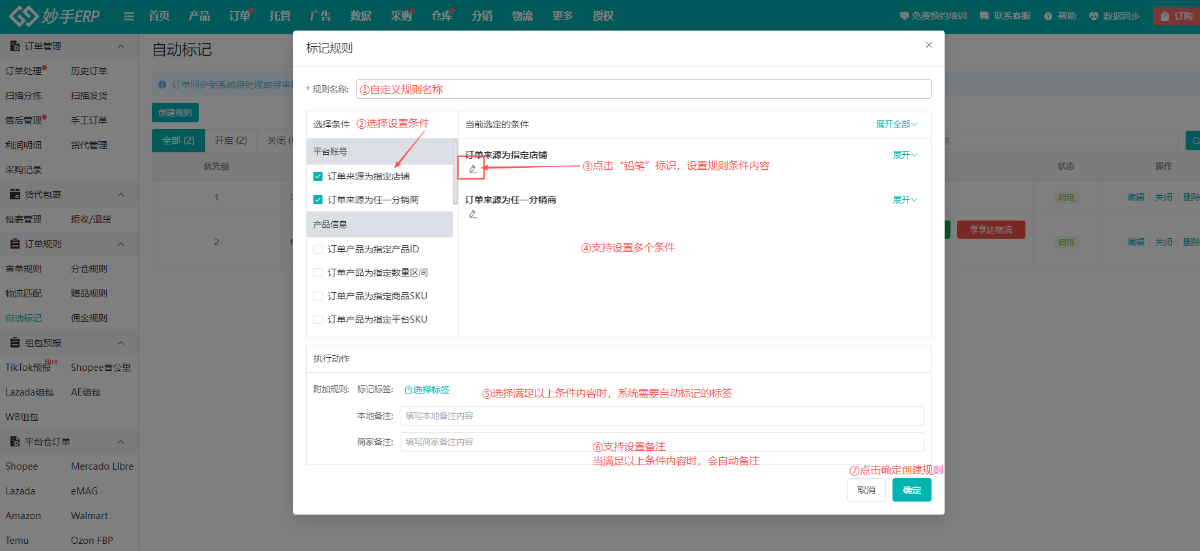
Task: Expand all conditions with 展开全部
Action: tap(896, 124)
